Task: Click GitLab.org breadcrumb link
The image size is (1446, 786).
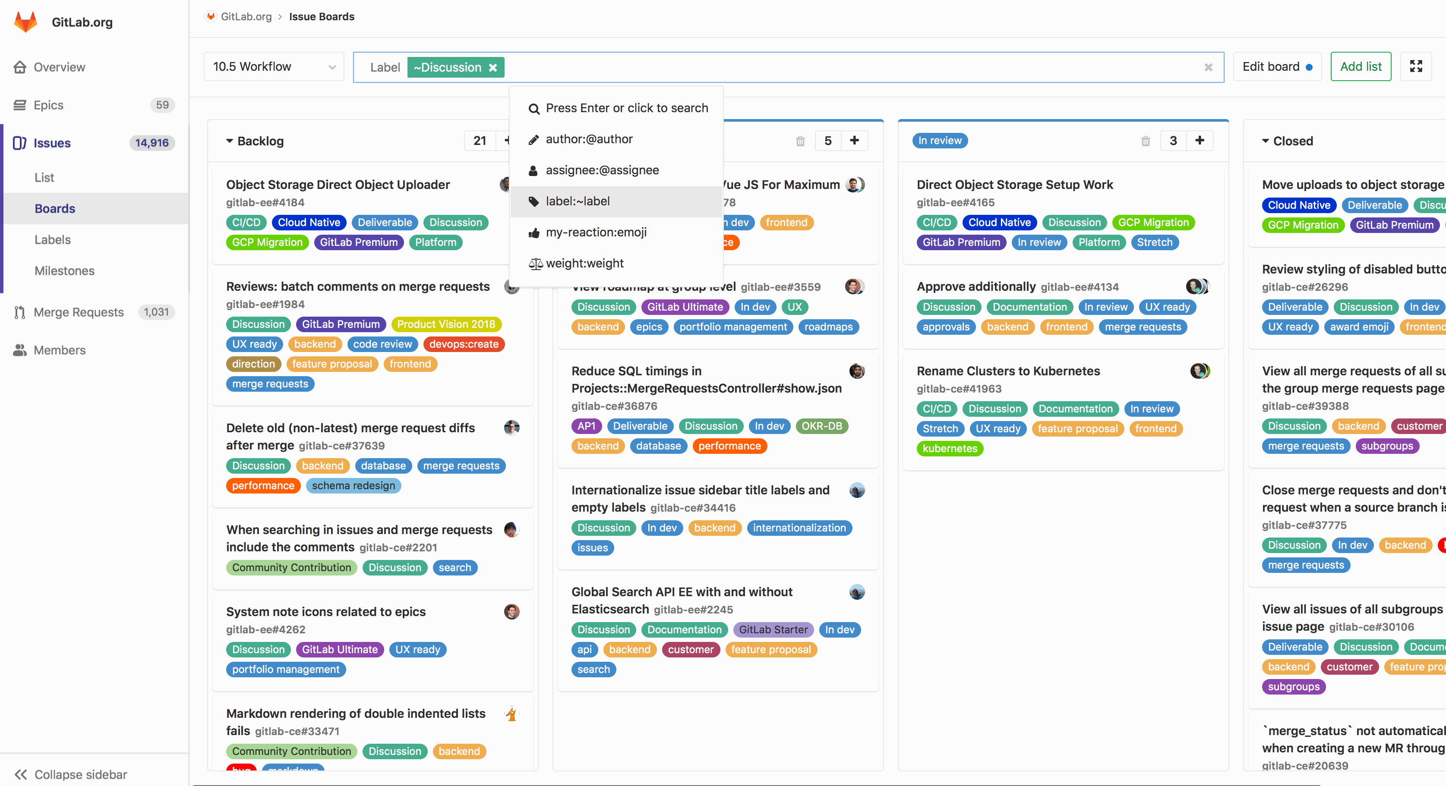Action: [x=246, y=16]
